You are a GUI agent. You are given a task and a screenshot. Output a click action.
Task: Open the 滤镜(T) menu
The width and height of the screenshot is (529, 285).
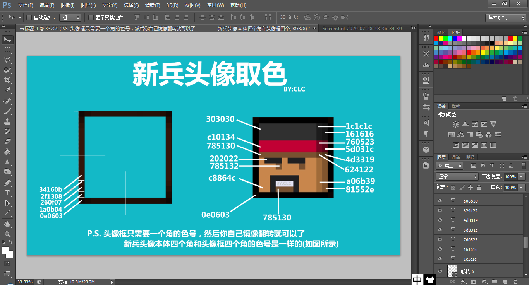click(x=153, y=5)
